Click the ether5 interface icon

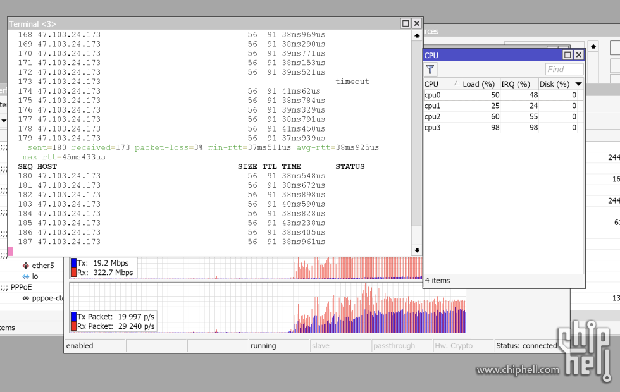click(26, 266)
